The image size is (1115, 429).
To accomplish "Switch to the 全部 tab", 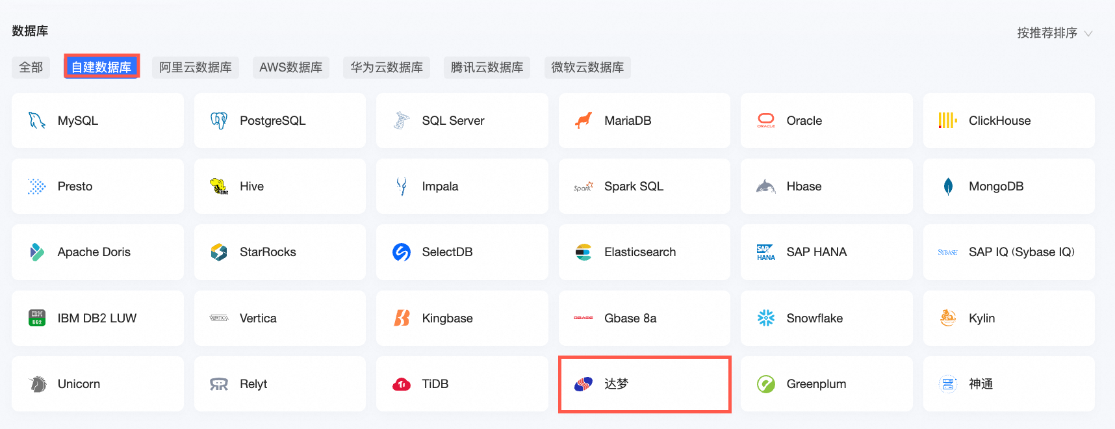I will point(31,68).
